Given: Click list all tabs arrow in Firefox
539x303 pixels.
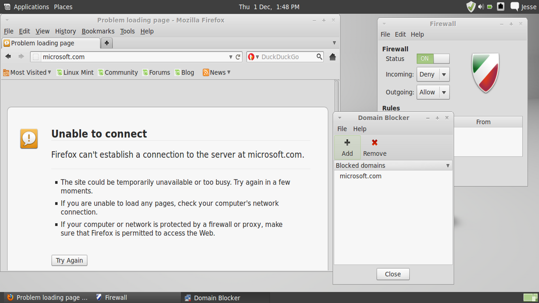Looking at the screenshot, I should pos(334,43).
